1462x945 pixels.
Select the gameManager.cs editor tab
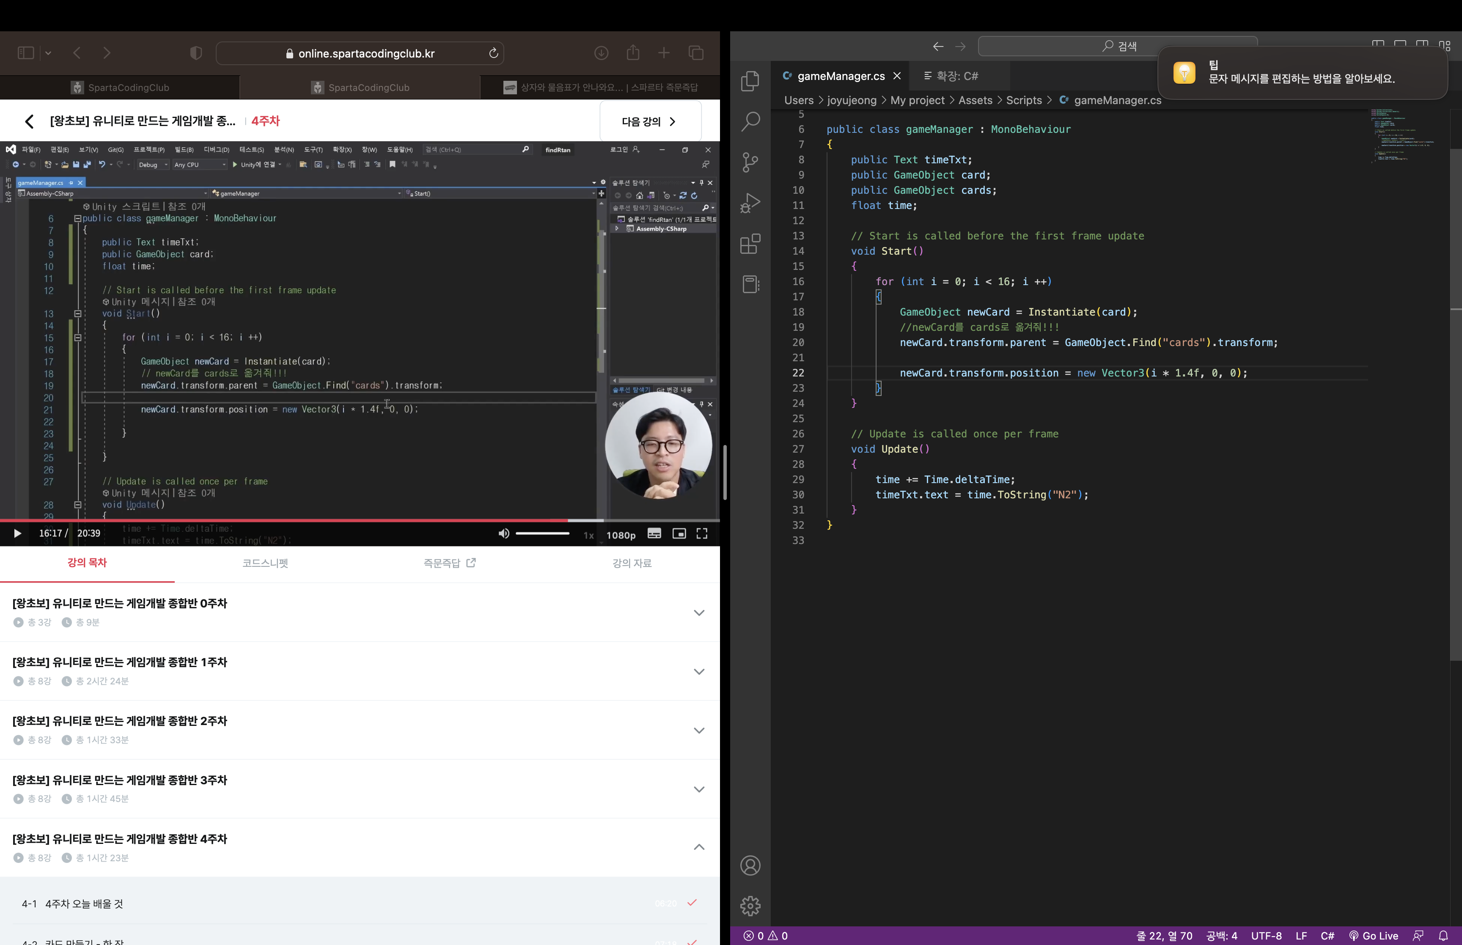(841, 76)
